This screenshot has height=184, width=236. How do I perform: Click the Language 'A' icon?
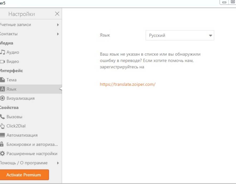tap(2, 89)
